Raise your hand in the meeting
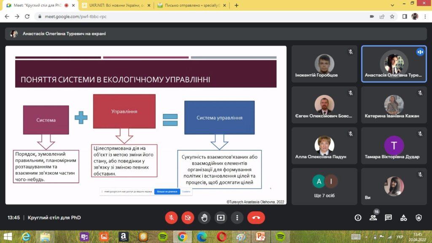 point(204,218)
